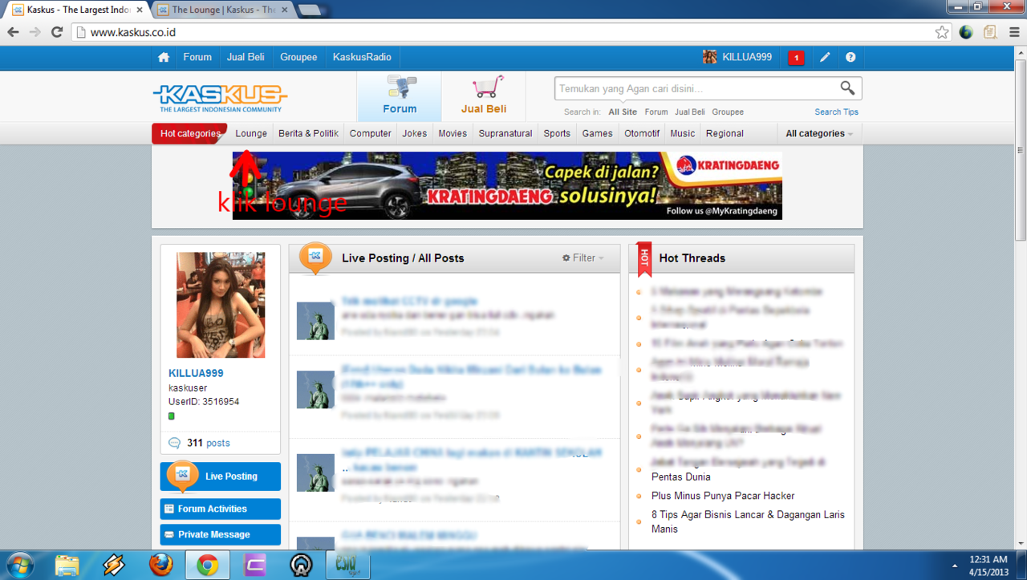The height and width of the screenshot is (580, 1027).
Task: Open the Computer category
Action: click(371, 133)
